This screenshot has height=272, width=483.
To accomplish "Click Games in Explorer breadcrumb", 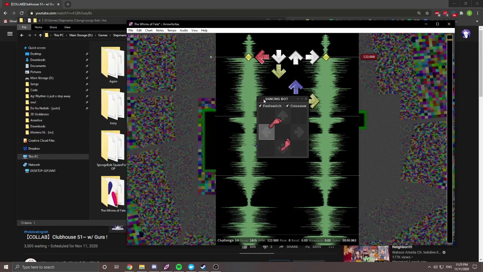I will click(x=103, y=35).
